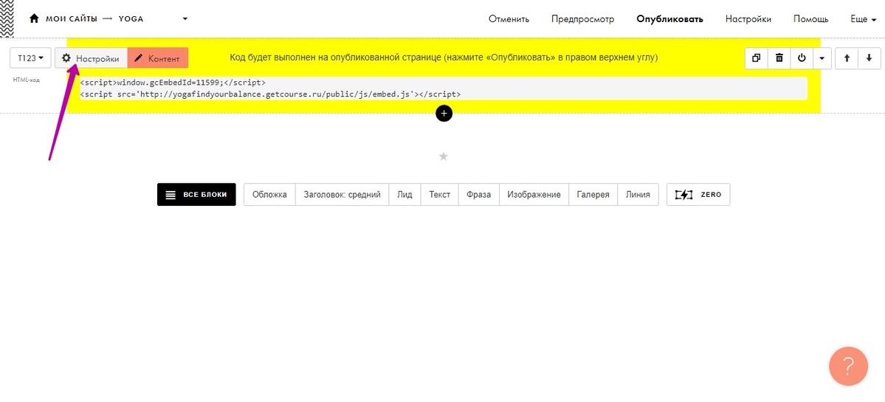Toggle block visibility with the power icon
The image size is (885, 402).
(x=802, y=58)
